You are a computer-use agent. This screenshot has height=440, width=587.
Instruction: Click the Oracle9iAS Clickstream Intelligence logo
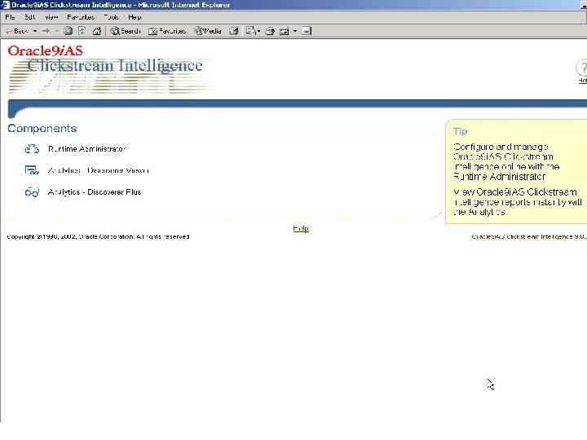(x=110, y=68)
